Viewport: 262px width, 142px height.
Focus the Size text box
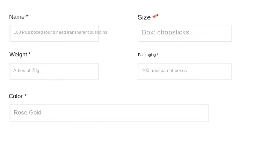[184, 33]
